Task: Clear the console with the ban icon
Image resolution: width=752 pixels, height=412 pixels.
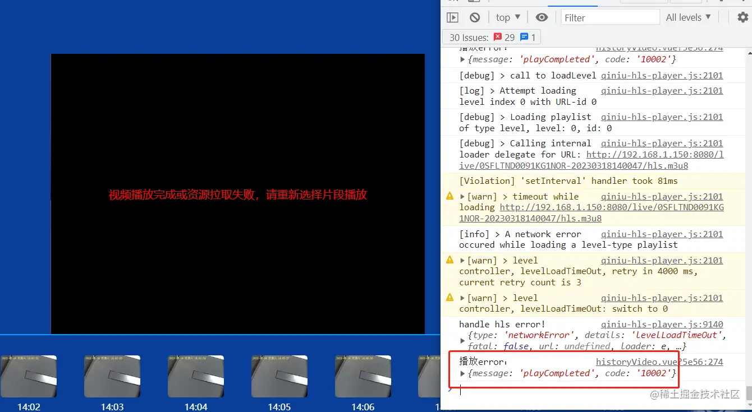Action: 475,17
